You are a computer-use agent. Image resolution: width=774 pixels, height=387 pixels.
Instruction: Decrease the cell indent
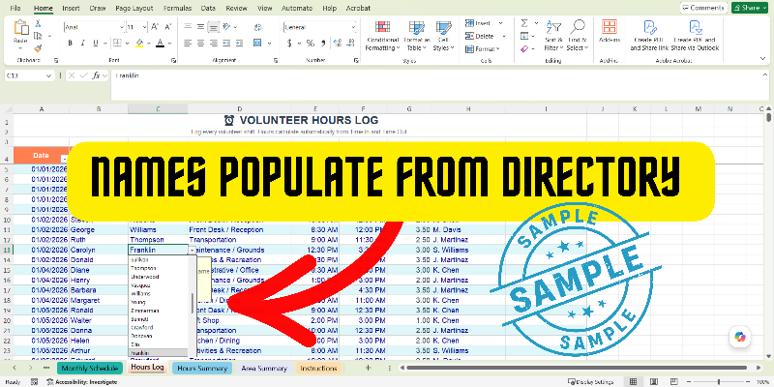(x=226, y=43)
